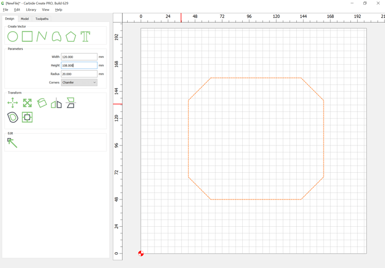Screen dimensions: 385x268
Task: Open the Align vectors tool
Action: (71, 103)
